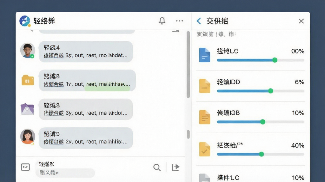
Task: Click the "00%" percentage value
Action: (x=298, y=51)
